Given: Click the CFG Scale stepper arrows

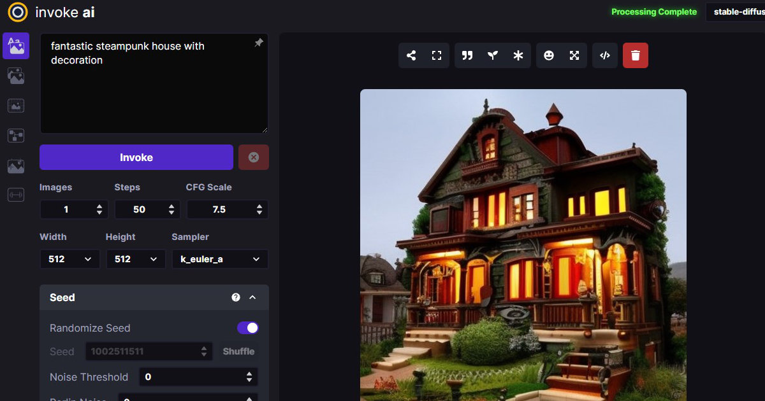Looking at the screenshot, I should [x=259, y=209].
